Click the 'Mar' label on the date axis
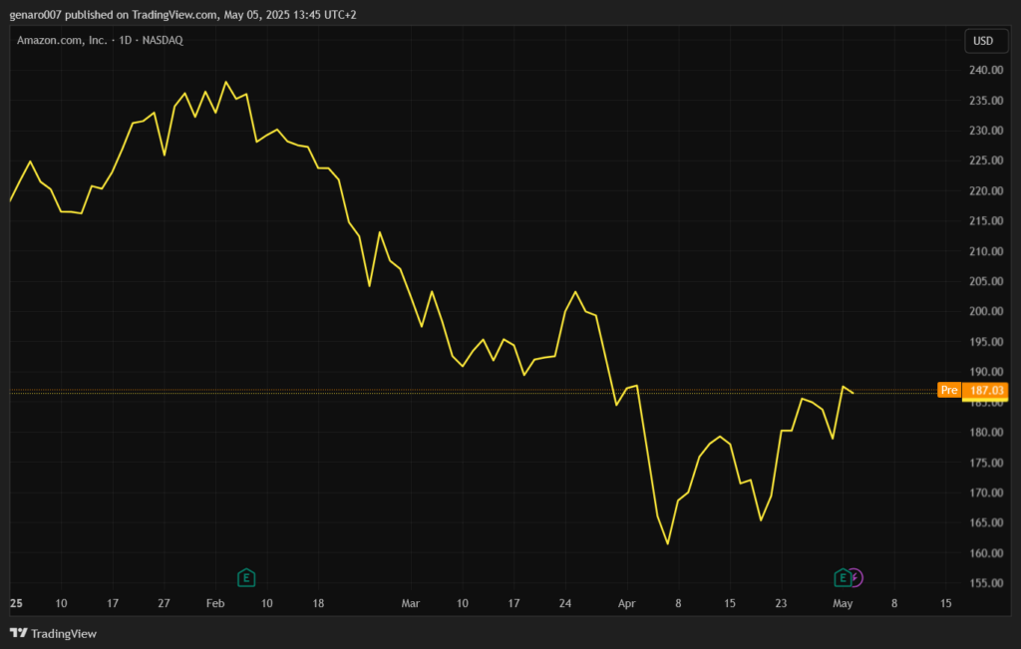 pyautogui.click(x=411, y=603)
